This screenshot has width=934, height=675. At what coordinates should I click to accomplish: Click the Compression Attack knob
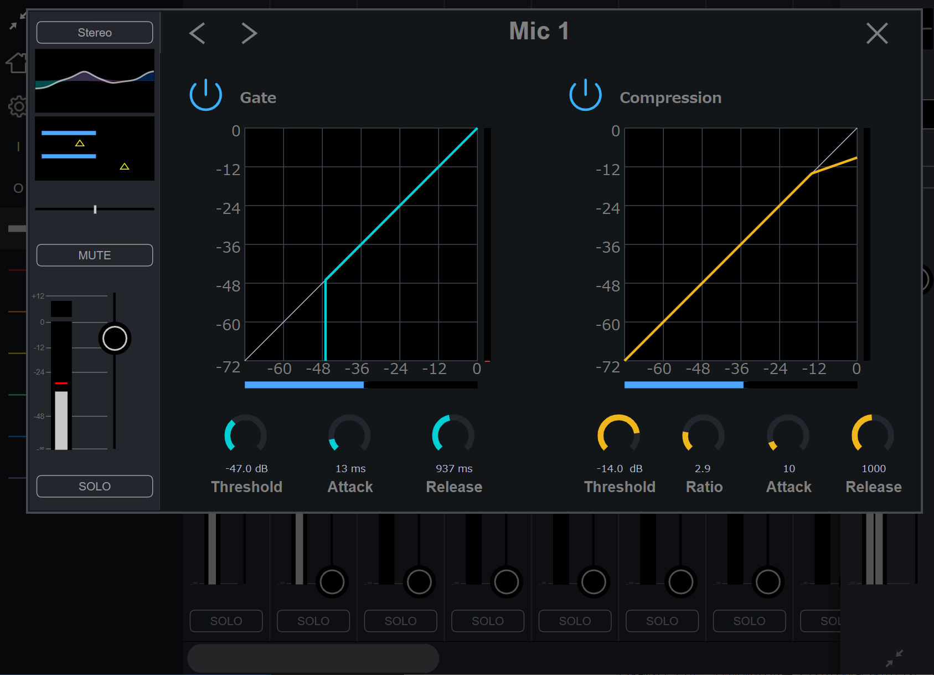click(788, 435)
